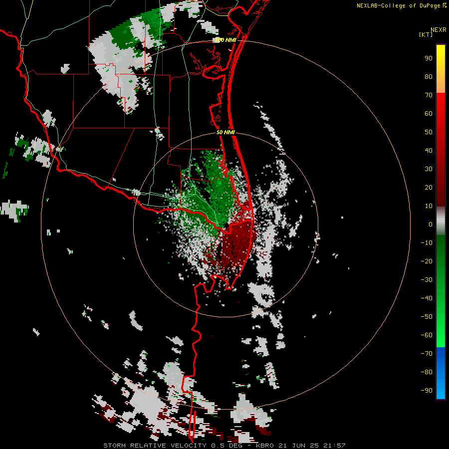Click the STORM RELATIVE VELOCITY caption text

point(155,446)
